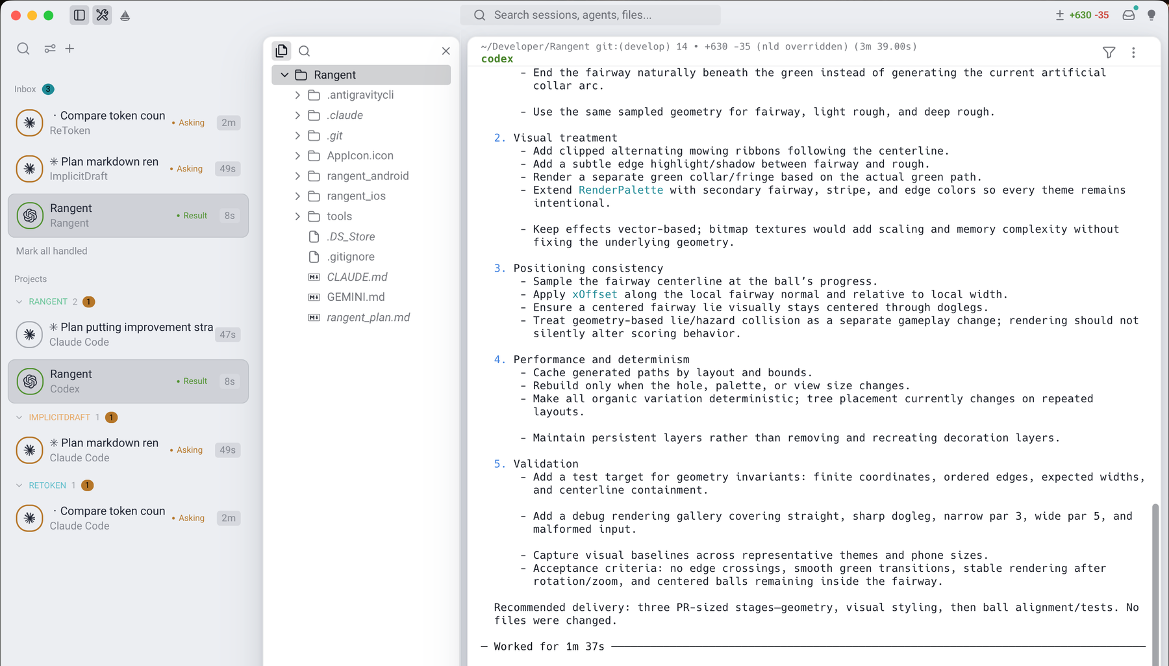Open the file panel search icon
Viewport: 1169px width, 666px height.
point(305,51)
